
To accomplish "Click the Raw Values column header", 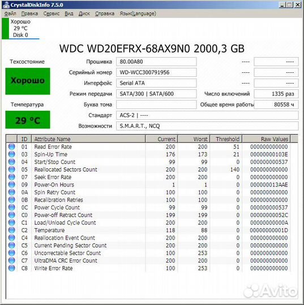I will point(267,139).
